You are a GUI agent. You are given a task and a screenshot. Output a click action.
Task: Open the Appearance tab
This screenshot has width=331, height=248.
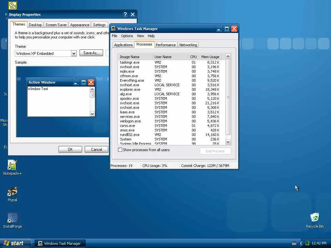[x=80, y=25]
